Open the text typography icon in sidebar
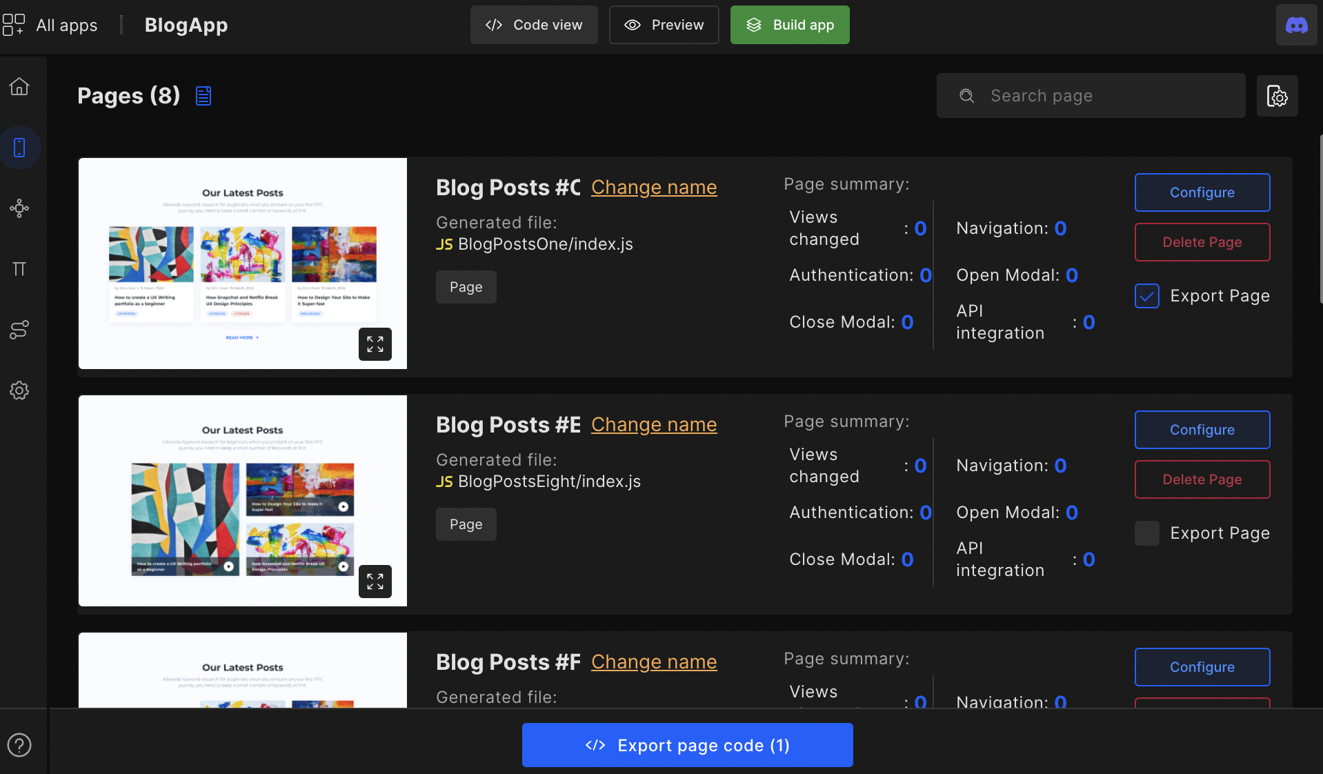 tap(19, 269)
